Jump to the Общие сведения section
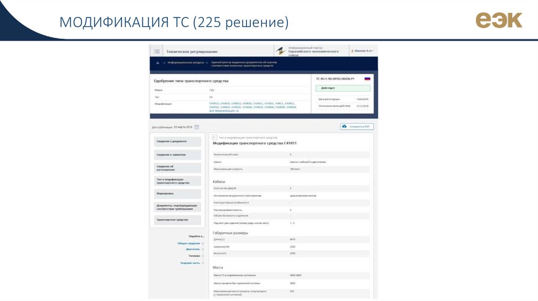This screenshot has height=301, width=538. 189,243
